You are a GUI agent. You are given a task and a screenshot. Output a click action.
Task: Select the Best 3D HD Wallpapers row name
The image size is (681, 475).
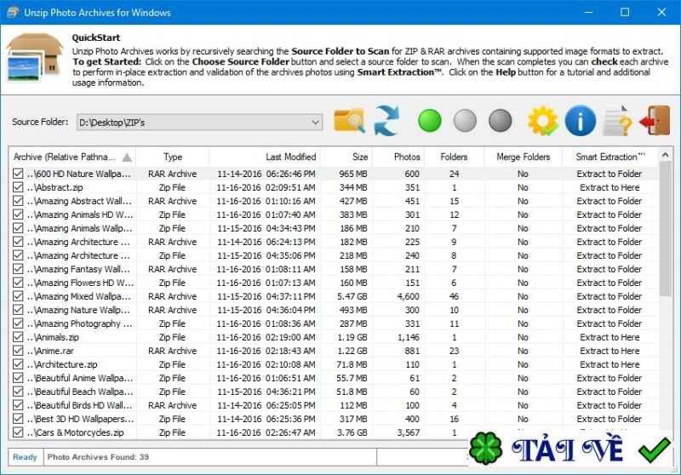point(80,419)
